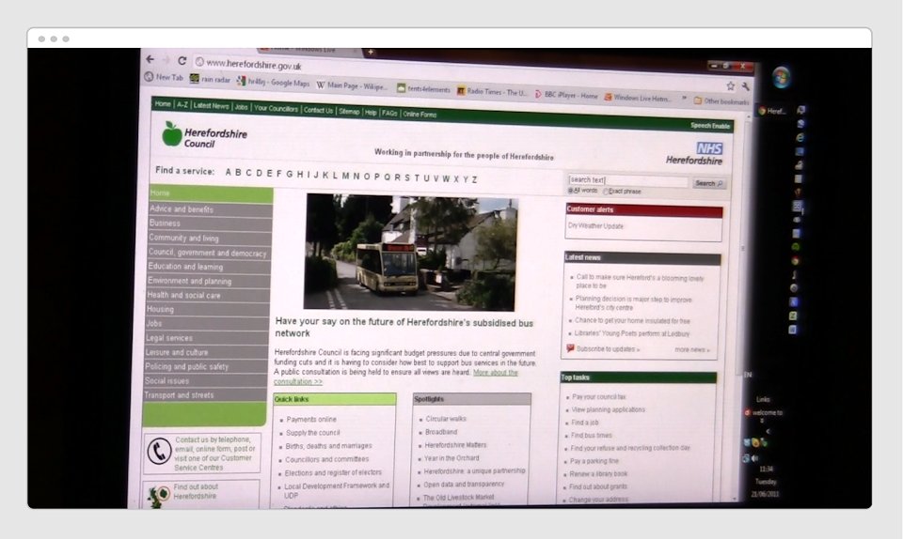
Task: Open the Google Maps bookmark
Action: (273, 83)
